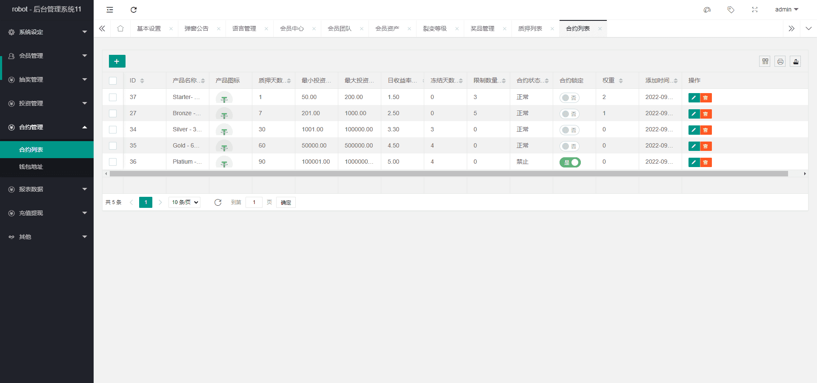817x383 pixels.
Task: Click the green add contract plus button
Action: tap(117, 61)
